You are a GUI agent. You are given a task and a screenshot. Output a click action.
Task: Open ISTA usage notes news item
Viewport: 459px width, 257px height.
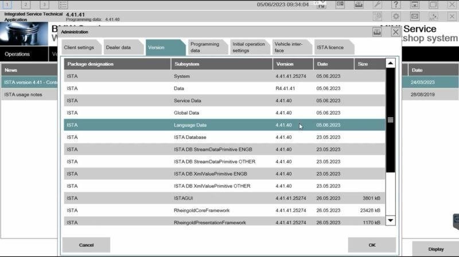pos(30,95)
